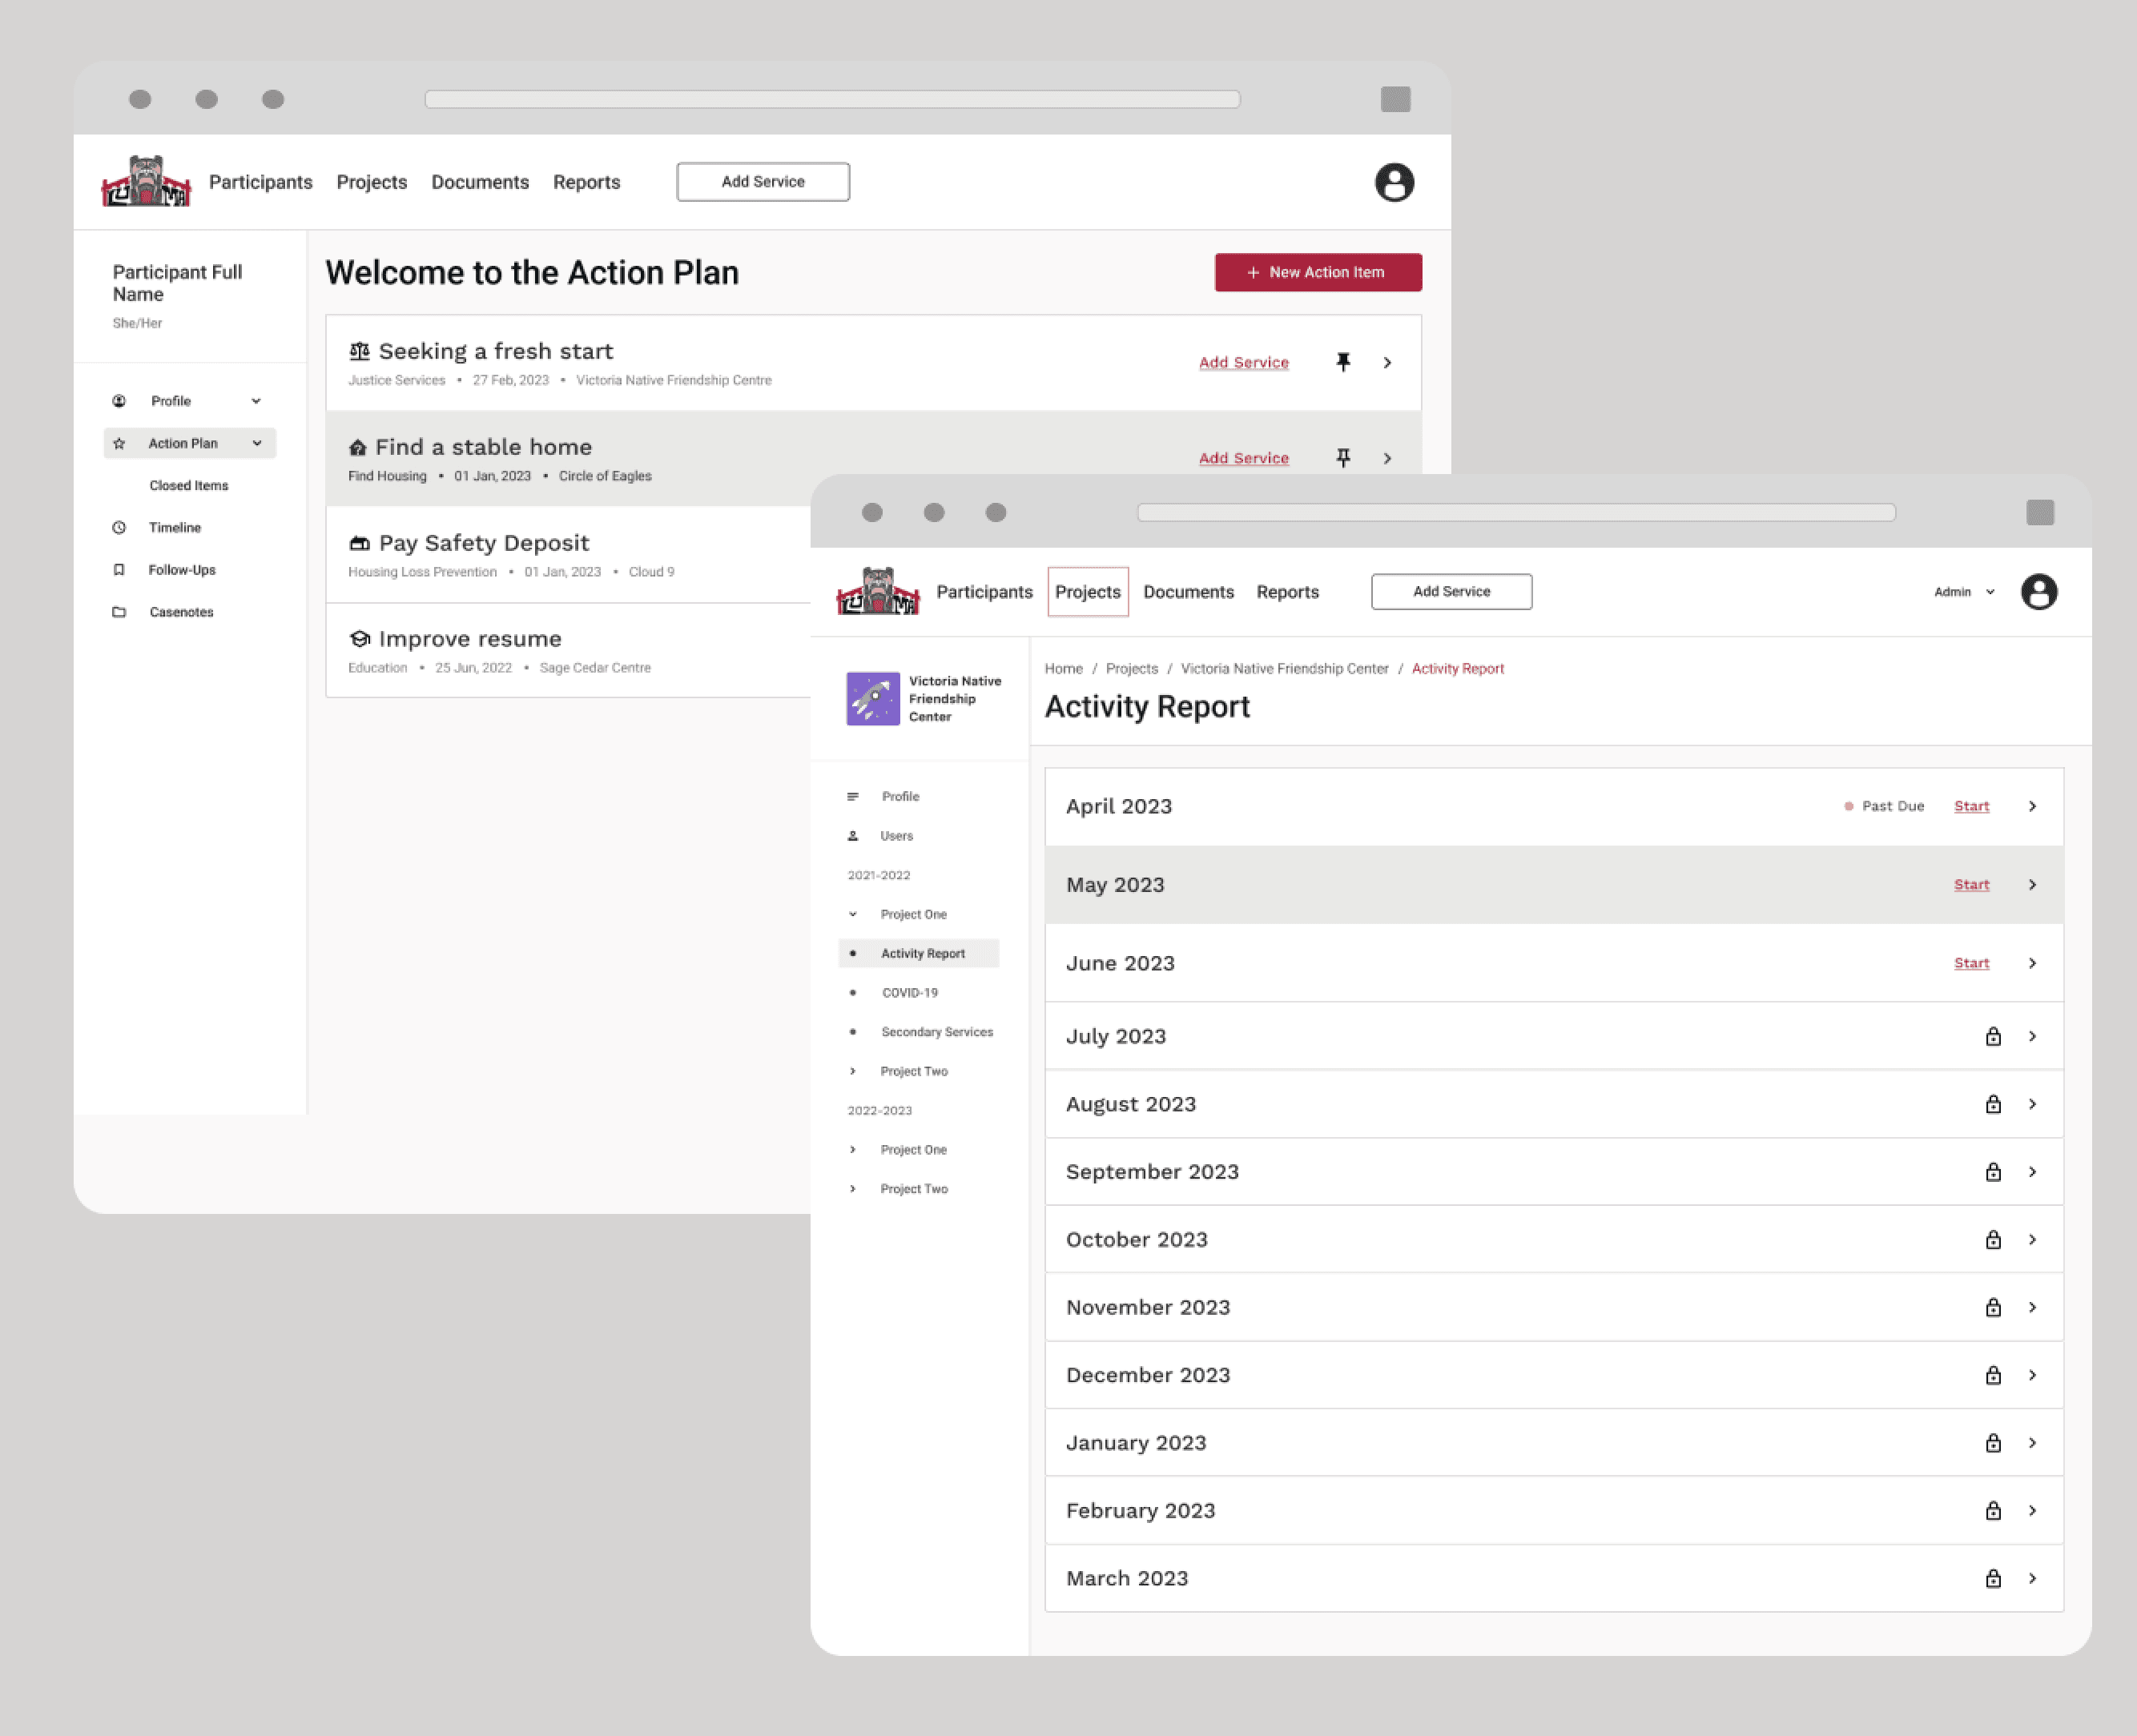2137x1736 pixels.
Task: Select the Timeline clock icon in sidebar
Action: click(120, 527)
